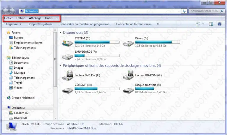Open the recent pages arrow beside Forward
The image size is (227, 135).
coord(17,11)
